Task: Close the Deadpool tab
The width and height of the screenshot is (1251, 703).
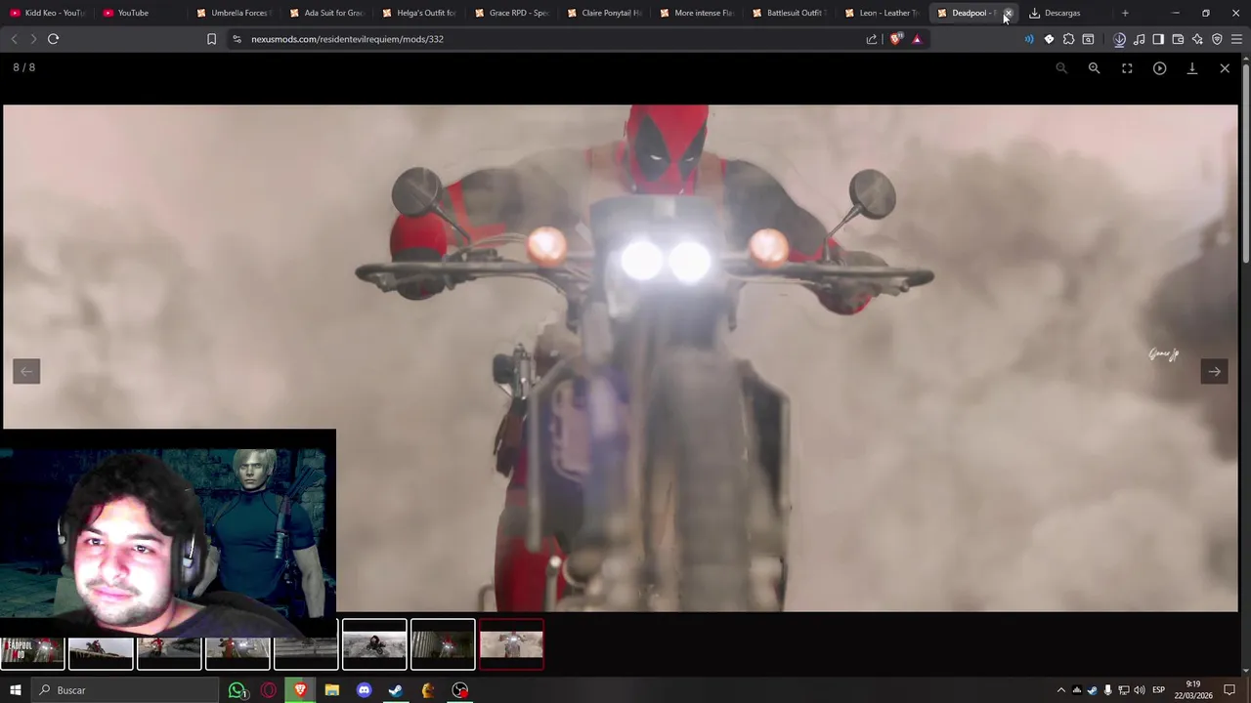Action: point(1009,13)
